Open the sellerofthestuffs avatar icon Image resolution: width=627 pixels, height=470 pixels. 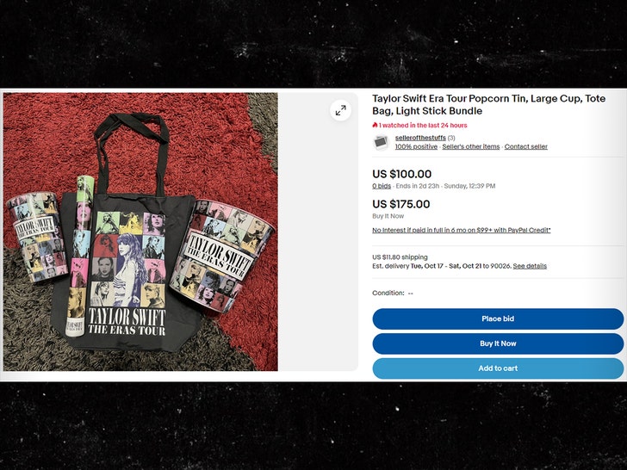tap(381, 142)
